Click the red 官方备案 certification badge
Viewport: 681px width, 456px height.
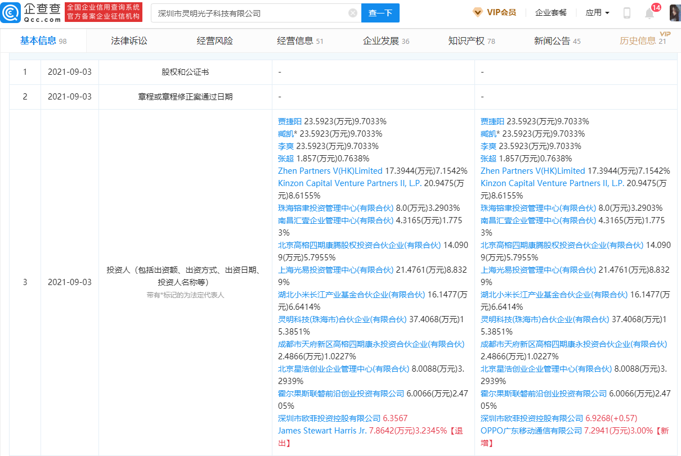point(103,12)
